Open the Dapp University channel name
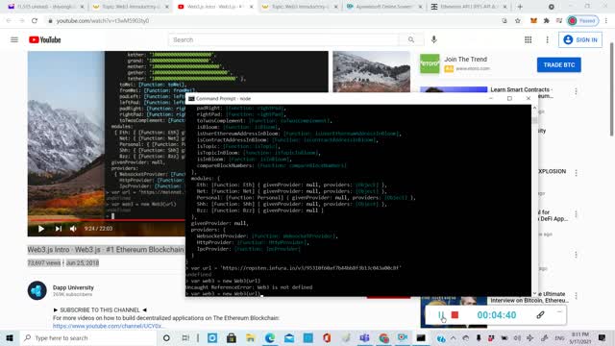The height and width of the screenshot is (346, 615). click(73, 287)
